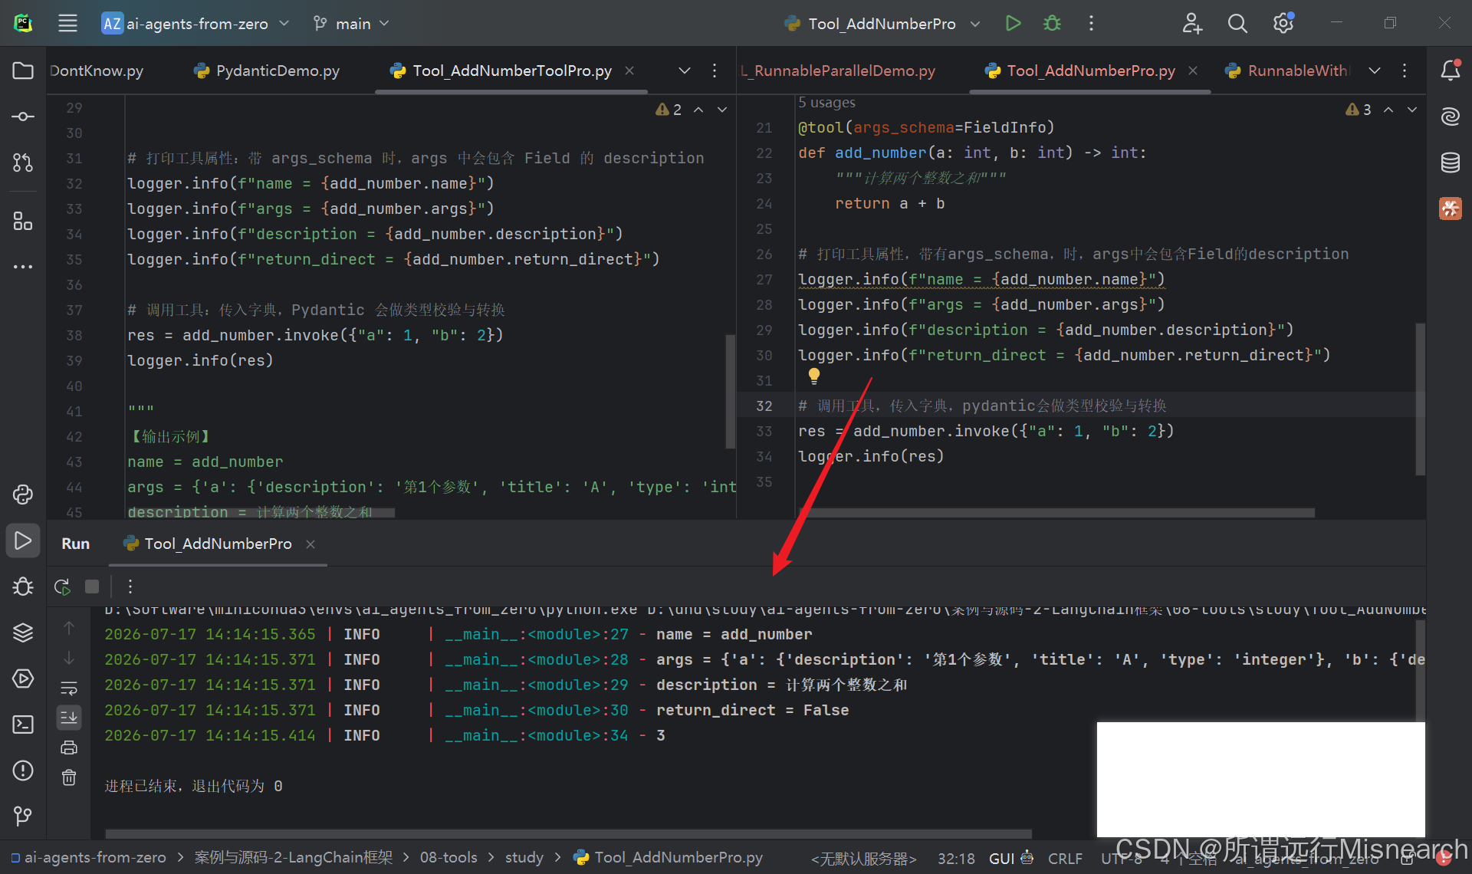Change CRLF line separator in status bar
This screenshot has height=874, width=1472.
point(1065,859)
